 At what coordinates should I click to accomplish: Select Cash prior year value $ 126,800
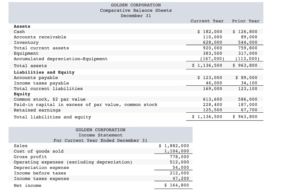tap(245, 32)
